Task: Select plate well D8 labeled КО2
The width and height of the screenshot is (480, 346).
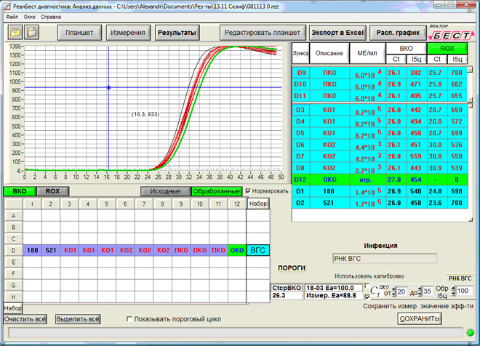Action: coord(163,250)
